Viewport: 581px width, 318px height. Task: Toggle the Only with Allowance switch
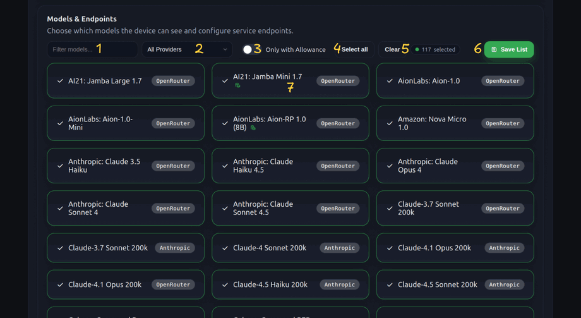[x=248, y=49]
